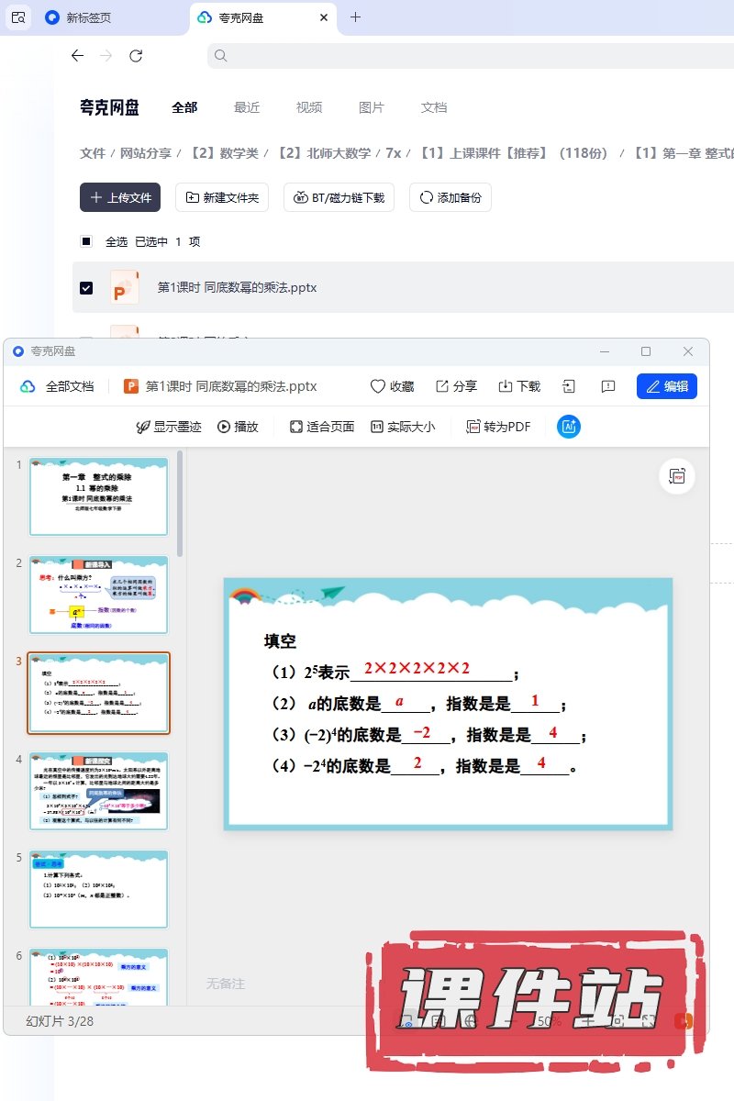
Task: Click the 适合页面 fit-page icon
Action: click(296, 427)
